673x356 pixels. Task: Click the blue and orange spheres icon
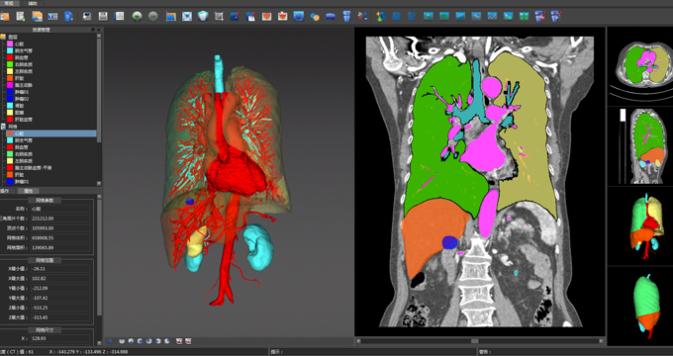pos(315,17)
